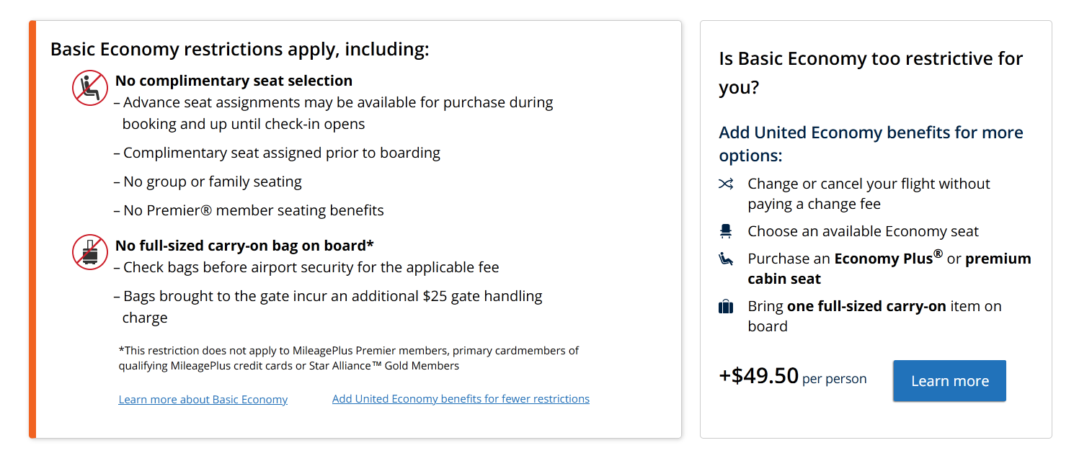
Task: Open Learn more about Basic Economy link
Action: pyautogui.click(x=203, y=400)
